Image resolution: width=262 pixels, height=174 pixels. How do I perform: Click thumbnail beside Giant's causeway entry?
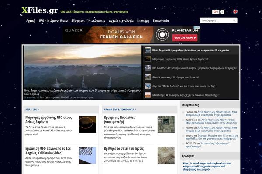tap(148, 77)
